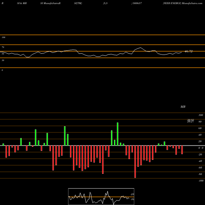Screen dimensions: 205x205
Task: Click the VEER ENERGY MunafaSutra.com title text
Action: (182, 3)
